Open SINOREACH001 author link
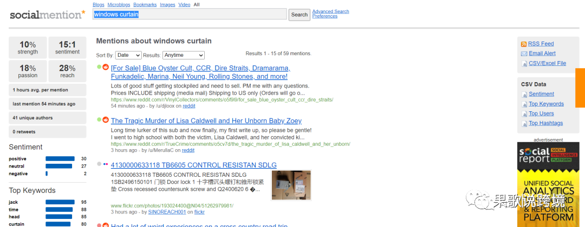This screenshot has width=585, height=227. click(167, 212)
